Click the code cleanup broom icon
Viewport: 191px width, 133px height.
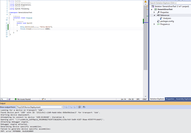click(x=43, y=99)
